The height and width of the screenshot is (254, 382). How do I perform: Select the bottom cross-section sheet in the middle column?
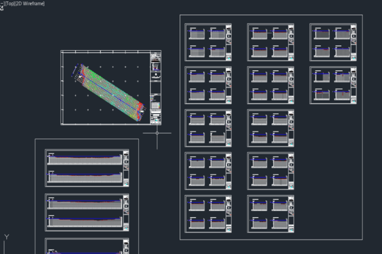[271, 214]
